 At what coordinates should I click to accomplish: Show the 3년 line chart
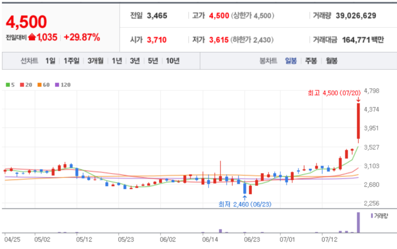(135, 61)
